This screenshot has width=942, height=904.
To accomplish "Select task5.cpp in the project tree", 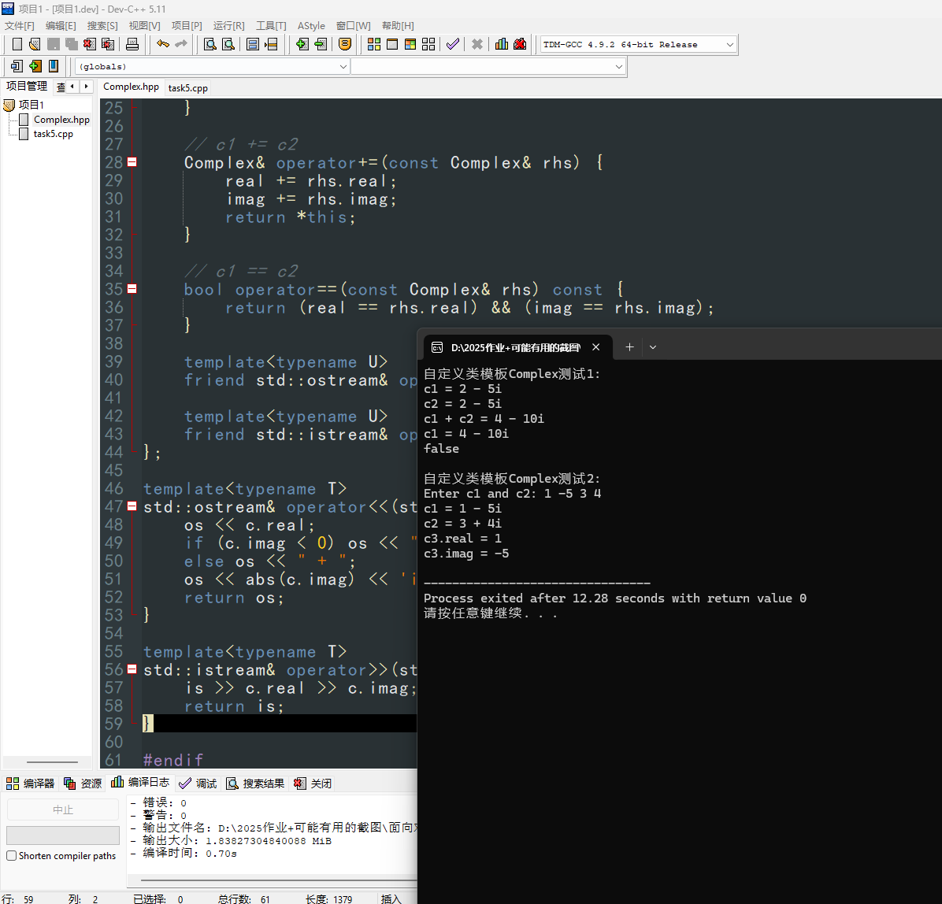I will [x=53, y=134].
